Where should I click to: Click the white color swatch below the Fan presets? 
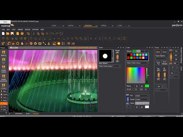pos(147,107)
